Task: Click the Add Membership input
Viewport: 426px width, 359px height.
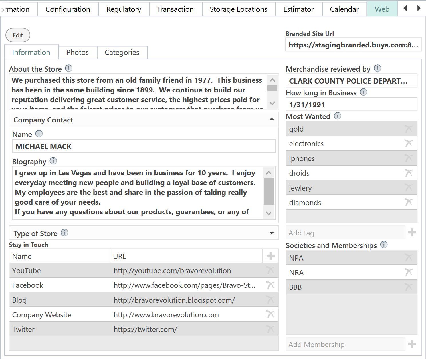Action: pyautogui.click(x=345, y=344)
